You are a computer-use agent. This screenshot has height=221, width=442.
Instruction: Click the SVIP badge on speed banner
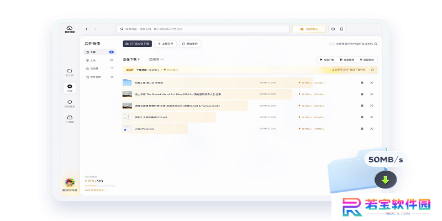130,70
